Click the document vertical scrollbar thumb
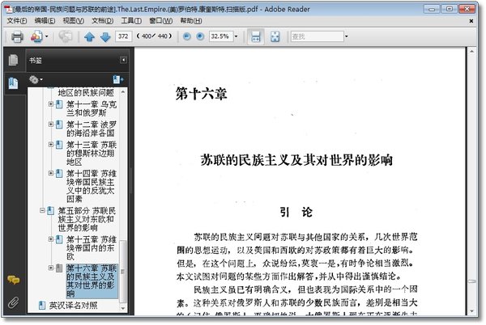This screenshot has height=325, width=486. click(x=471, y=281)
